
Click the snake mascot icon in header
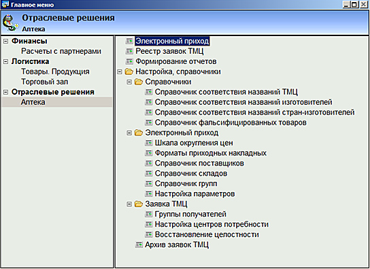10,23
